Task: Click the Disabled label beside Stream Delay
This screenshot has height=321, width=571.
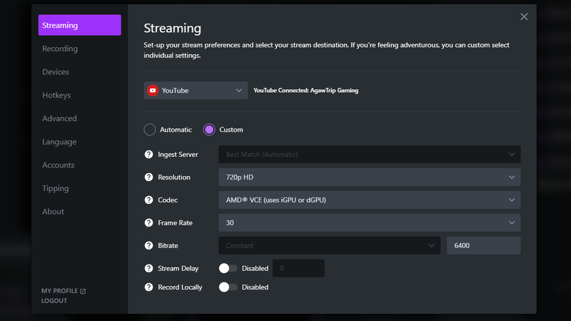Action: (x=255, y=268)
